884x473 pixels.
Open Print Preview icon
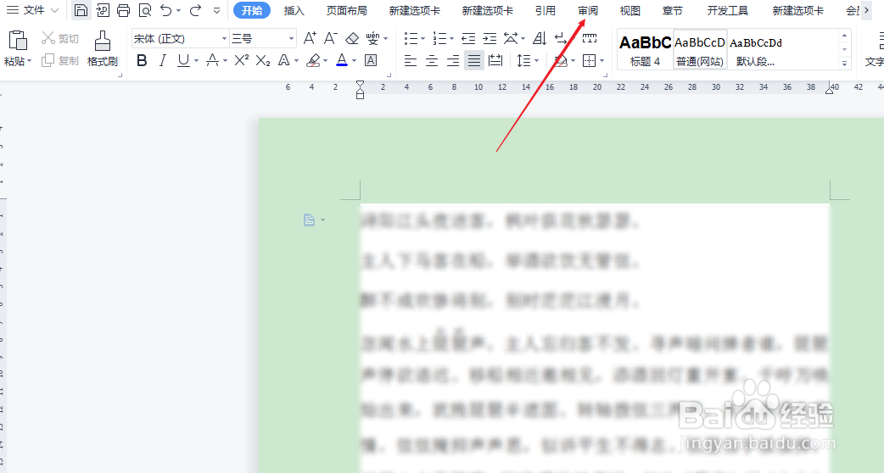(x=145, y=10)
